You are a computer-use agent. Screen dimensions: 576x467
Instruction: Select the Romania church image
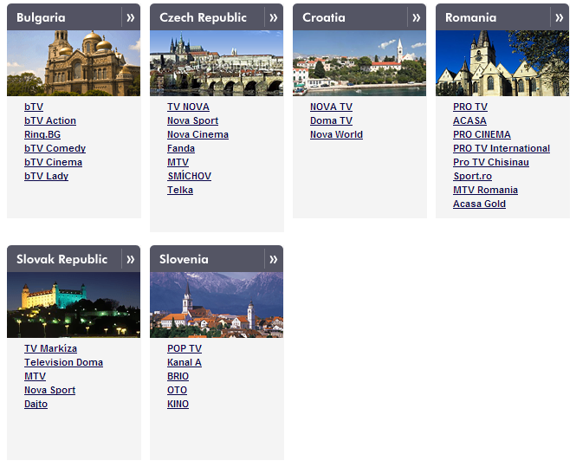click(502, 63)
